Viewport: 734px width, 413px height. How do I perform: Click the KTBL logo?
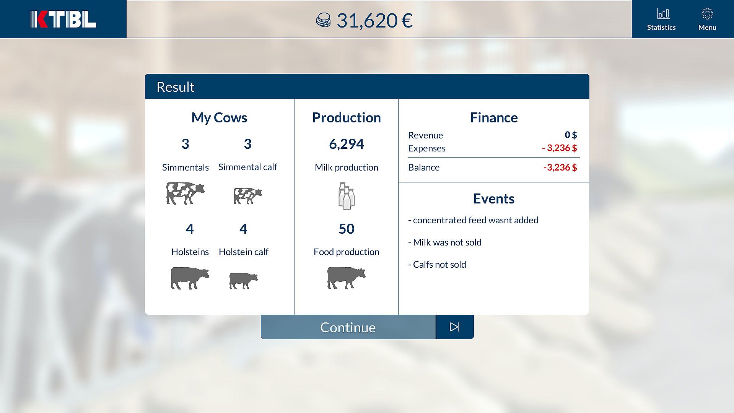pos(63,19)
